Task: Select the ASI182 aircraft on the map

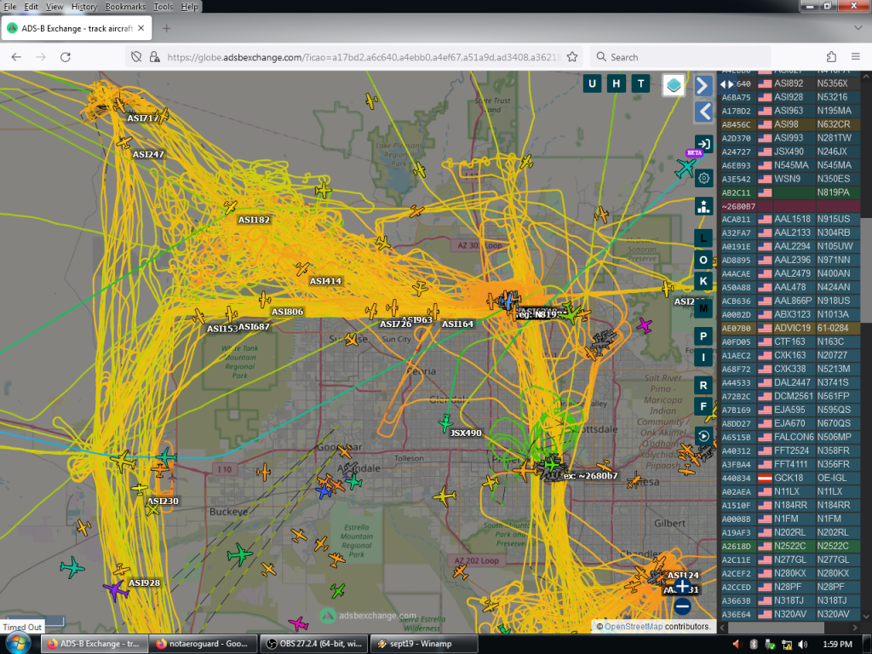Action: coord(230,208)
